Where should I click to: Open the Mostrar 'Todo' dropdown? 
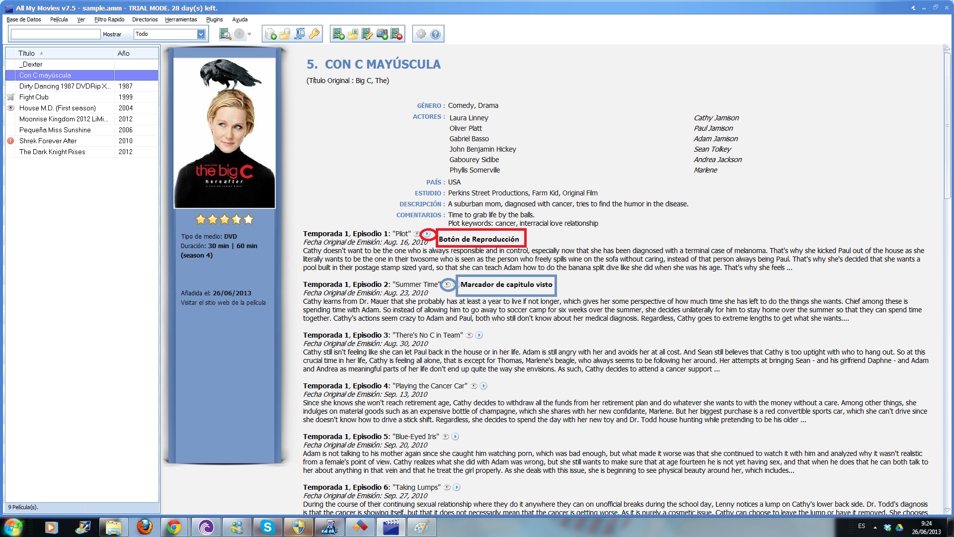201,34
